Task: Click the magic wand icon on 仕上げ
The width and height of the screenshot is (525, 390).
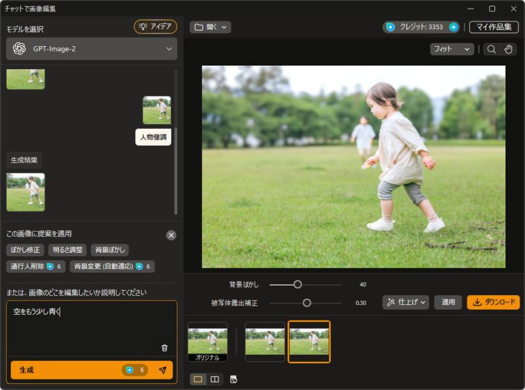Action: [390, 303]
